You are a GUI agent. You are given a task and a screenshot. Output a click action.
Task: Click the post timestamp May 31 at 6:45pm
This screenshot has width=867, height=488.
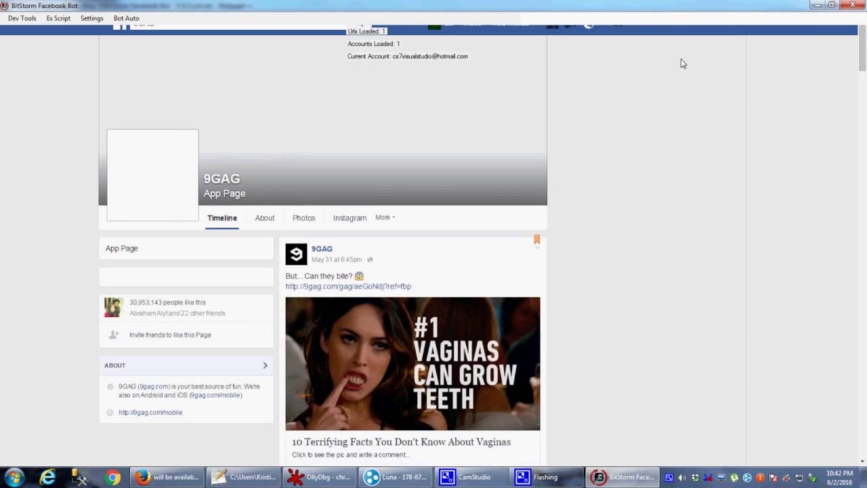[x=337, y=260]
